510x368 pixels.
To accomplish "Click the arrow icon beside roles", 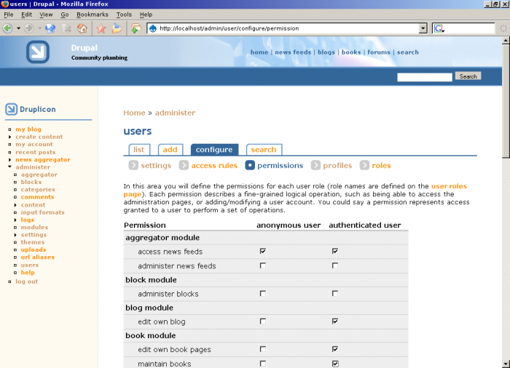I will 364,165.
